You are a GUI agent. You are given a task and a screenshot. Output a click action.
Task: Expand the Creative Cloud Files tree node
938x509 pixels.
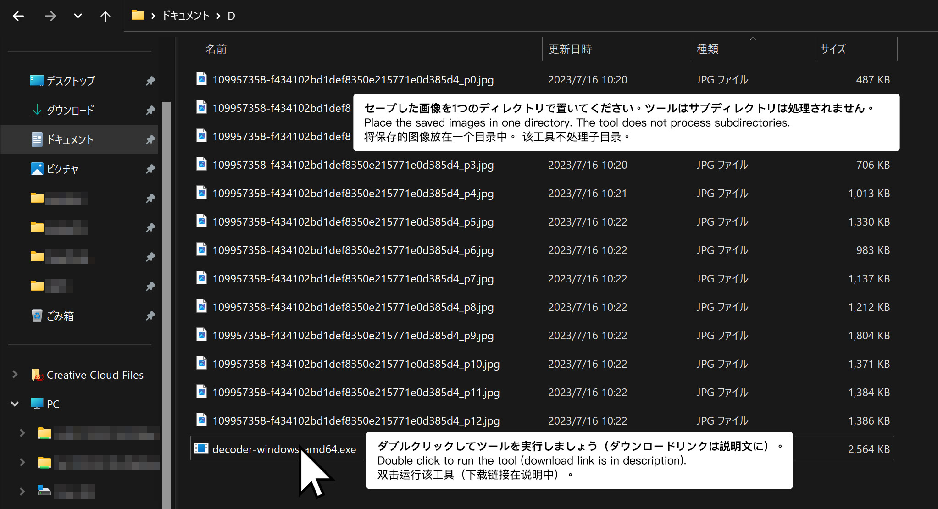tap(15, 374)
